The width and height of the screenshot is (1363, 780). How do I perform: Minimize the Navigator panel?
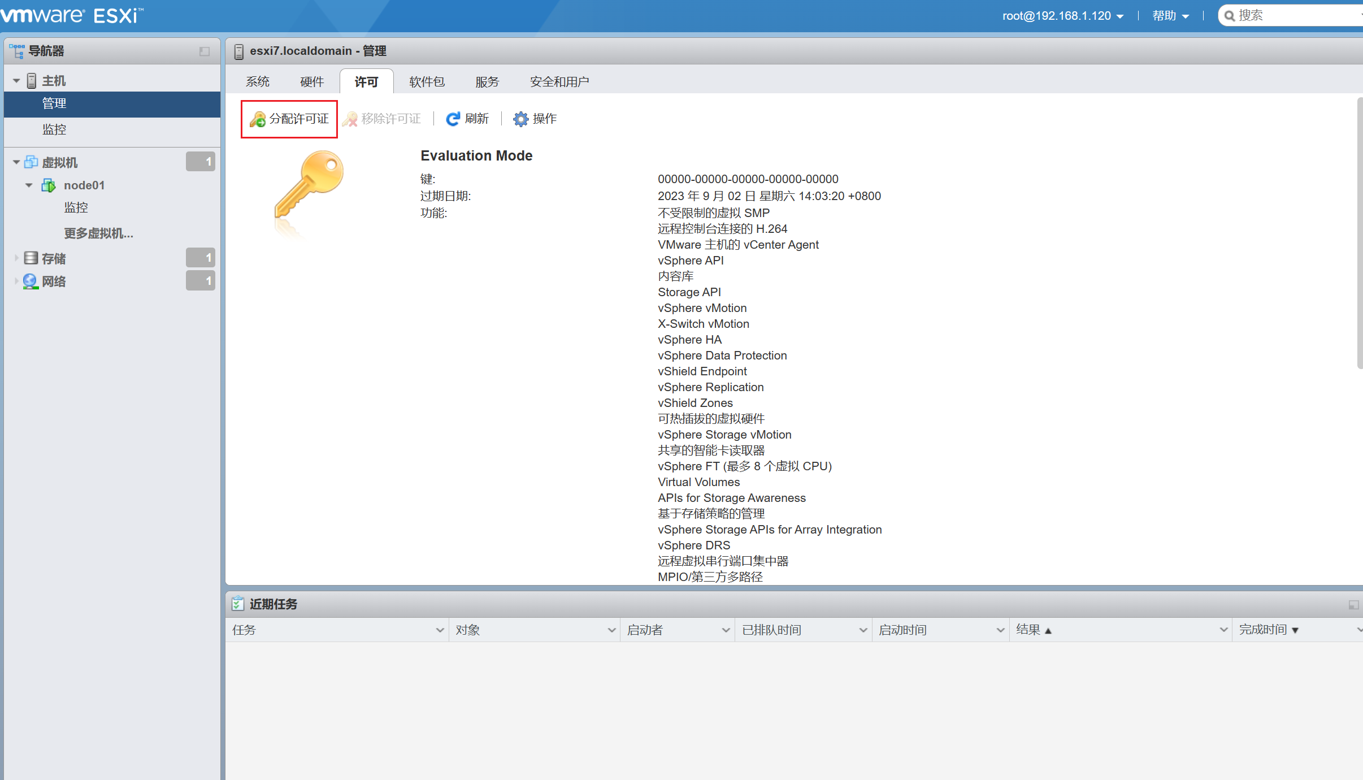point(205,51)
